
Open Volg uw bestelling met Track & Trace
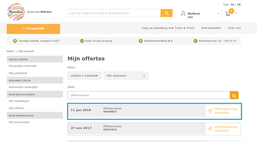168,28
